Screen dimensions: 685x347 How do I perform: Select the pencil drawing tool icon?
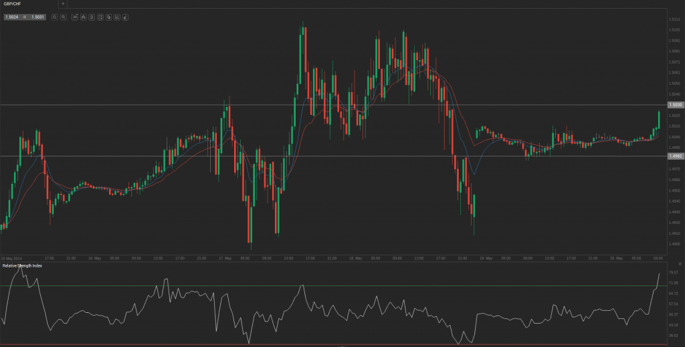tap(125, 16)
